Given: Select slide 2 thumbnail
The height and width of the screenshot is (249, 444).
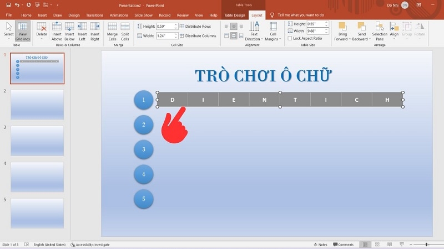Looking at the screenshot, I should (x=37, y=105).
